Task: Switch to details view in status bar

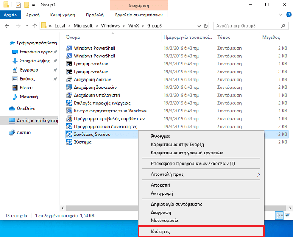Action: 279,215
